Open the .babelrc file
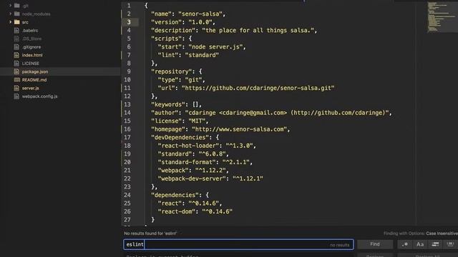Viewport: 458px width, 257px height. coord(30,30)
